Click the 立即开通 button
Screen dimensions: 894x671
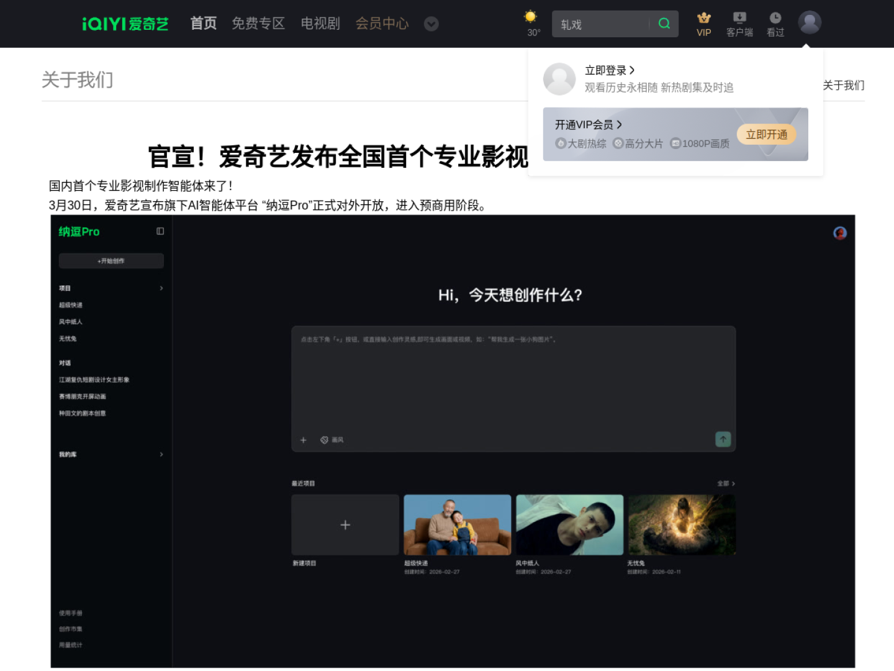point(767,135)
